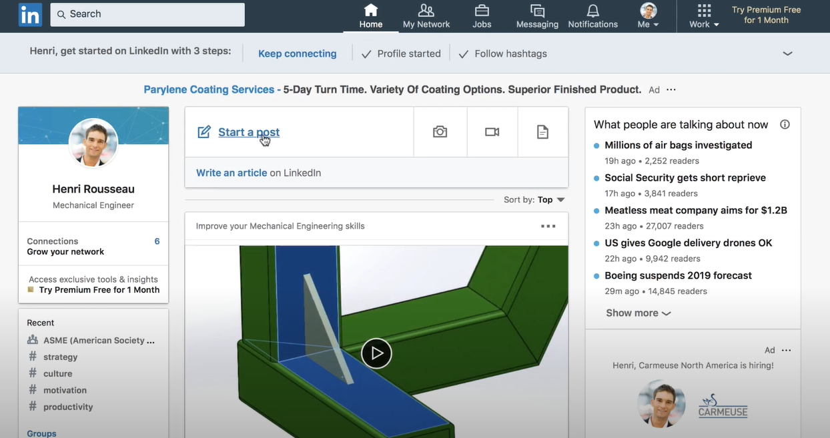The height and width of the screenshot is (438, 830).
Task: Open the Work apps dropdown
Action: [x=705, y=16]
